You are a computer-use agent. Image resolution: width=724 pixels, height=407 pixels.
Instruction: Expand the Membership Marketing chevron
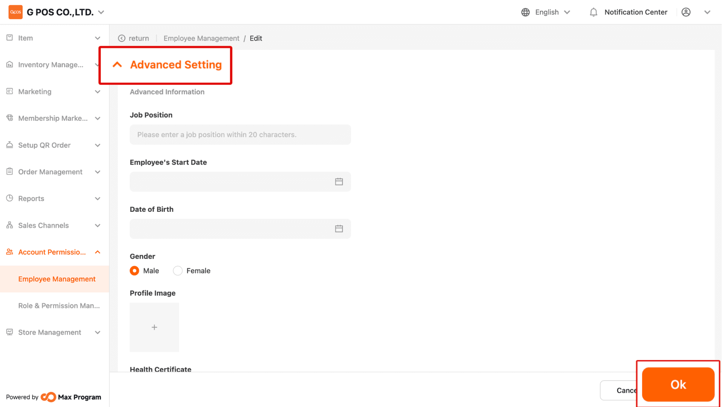[x=98, y=118]
